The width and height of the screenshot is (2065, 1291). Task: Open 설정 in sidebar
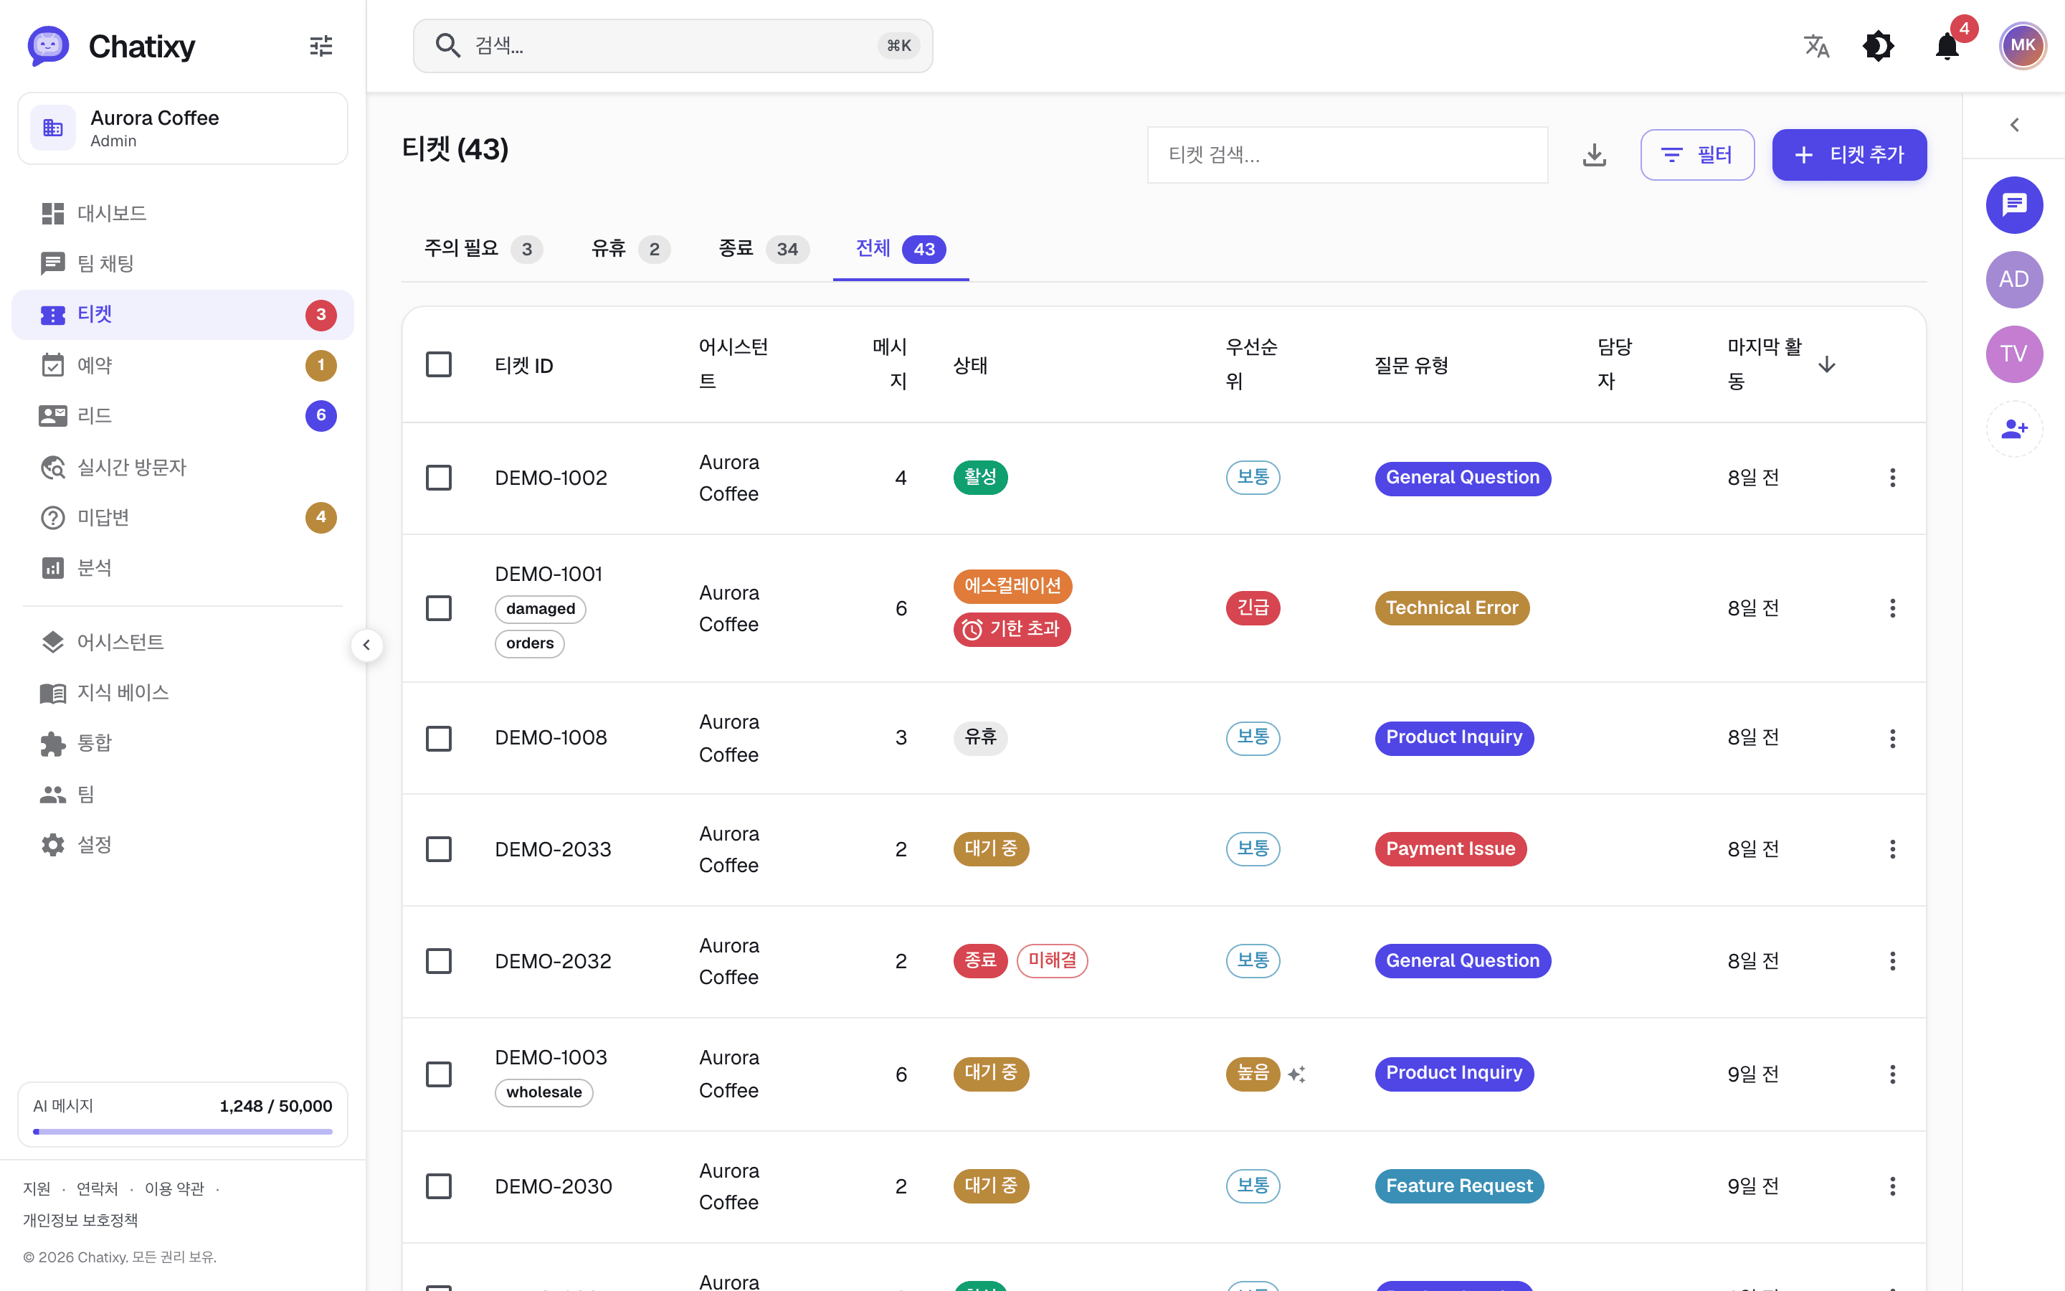click(183, 844)
